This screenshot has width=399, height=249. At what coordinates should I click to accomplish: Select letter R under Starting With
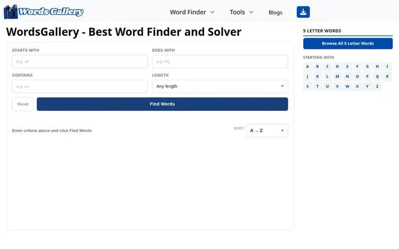pos(387,77)
